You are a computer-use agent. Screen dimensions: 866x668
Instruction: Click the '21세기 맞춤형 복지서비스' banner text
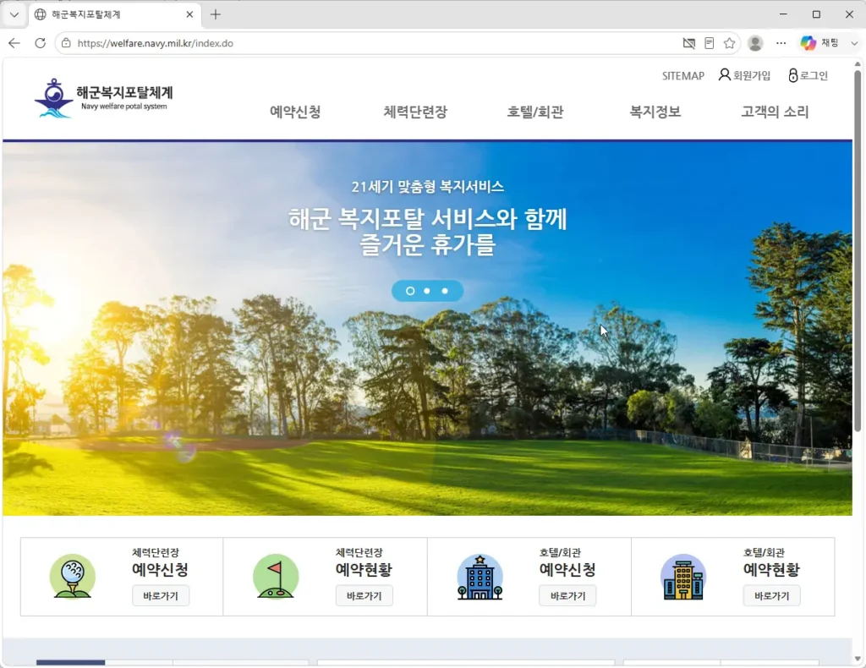point(427,187)
